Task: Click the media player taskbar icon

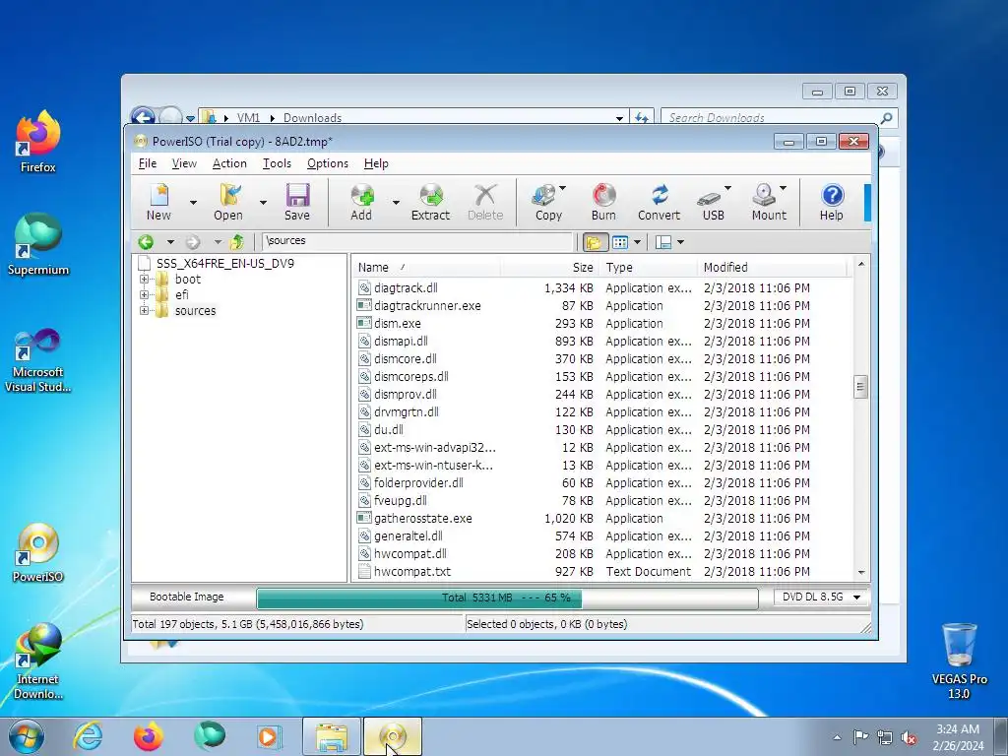Action: click(x=269, y=736)
